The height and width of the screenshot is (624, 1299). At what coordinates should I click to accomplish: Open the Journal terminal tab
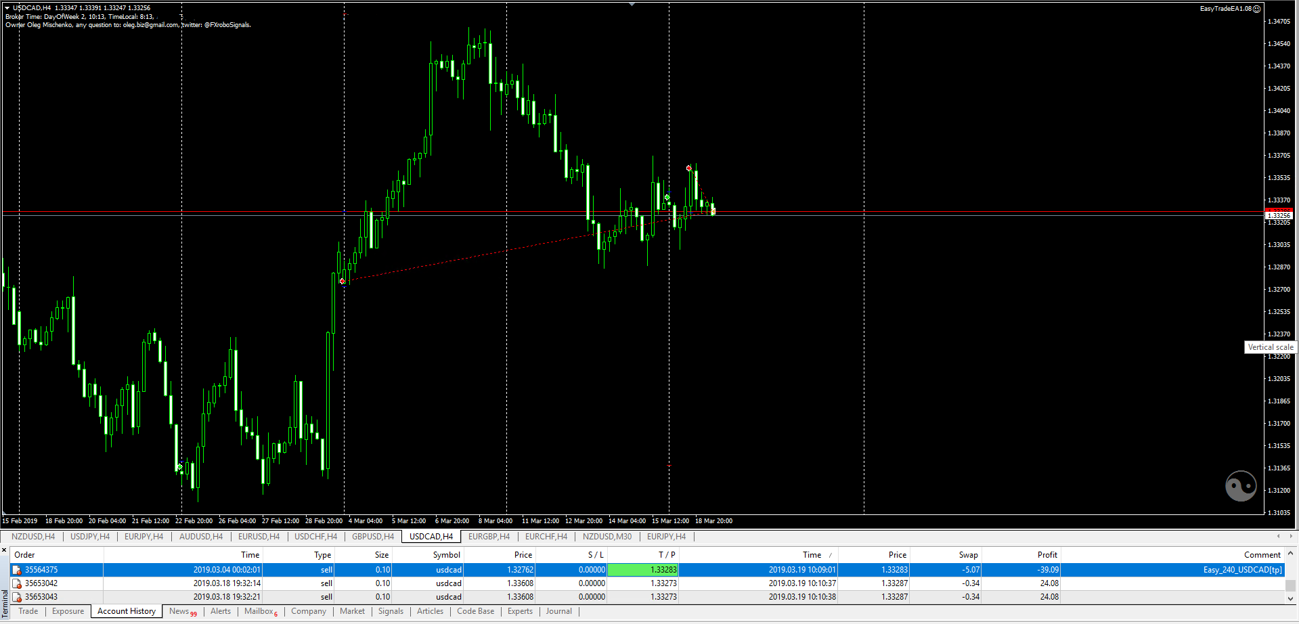[x=558, y=611]
